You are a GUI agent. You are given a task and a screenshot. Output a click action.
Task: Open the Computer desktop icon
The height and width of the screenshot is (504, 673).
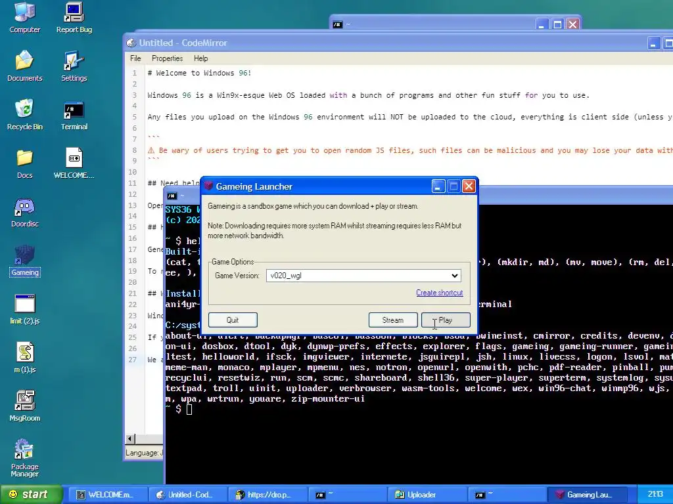pyautogui.click(x=24, y=17)
